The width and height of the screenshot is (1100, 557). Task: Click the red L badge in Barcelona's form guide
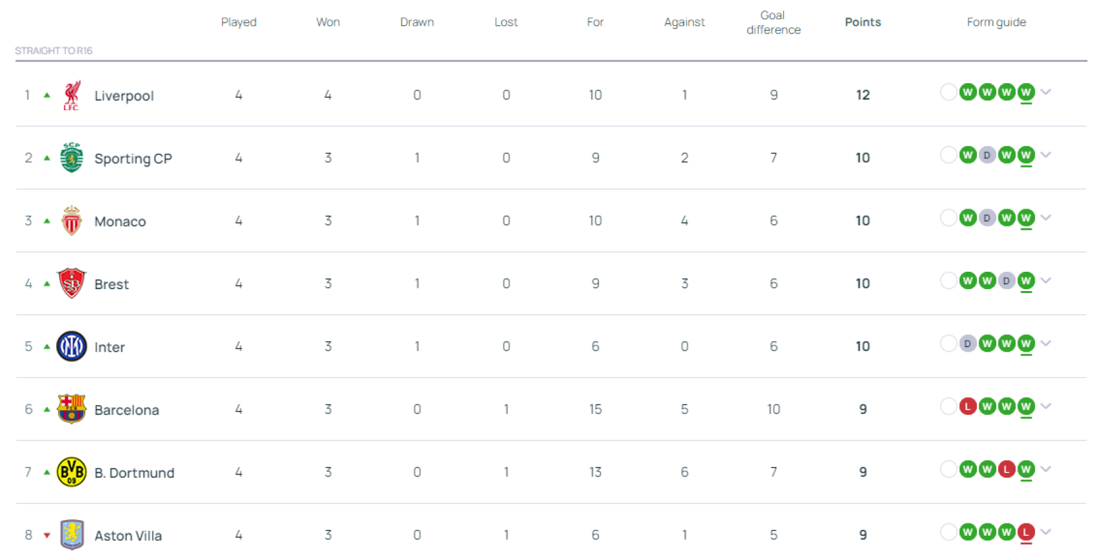[968, 406]
